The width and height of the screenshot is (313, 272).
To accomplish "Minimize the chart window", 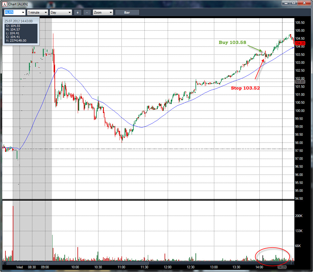I will point(286,3).
